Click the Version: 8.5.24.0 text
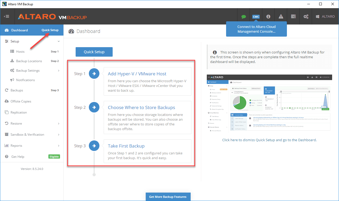Screen dimensions: 339x201 click(32, 169)
